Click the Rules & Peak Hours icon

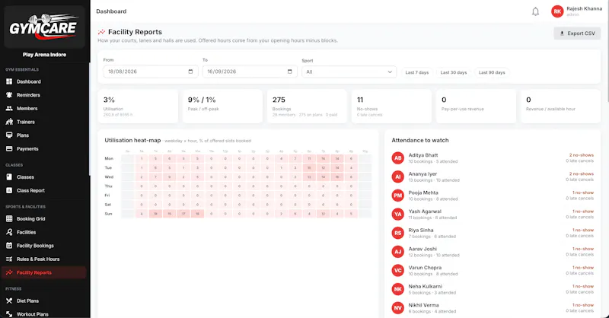click(x=9, y=259)
